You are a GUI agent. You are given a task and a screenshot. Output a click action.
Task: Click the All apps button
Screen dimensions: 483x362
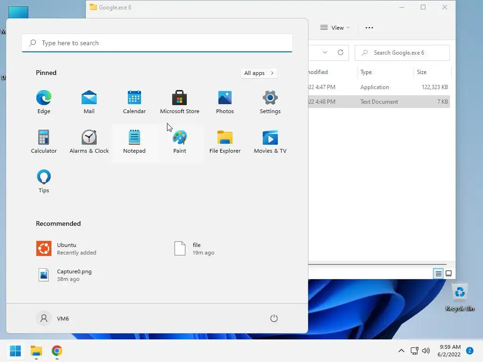coord(259,73)
